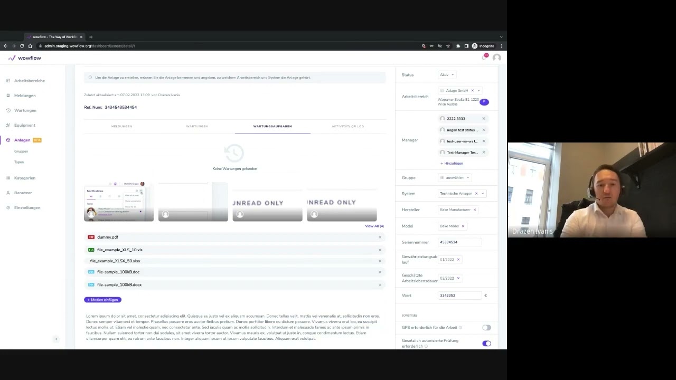Remove file_example_XLS_10.xls attachment

(x=380, y=250)
